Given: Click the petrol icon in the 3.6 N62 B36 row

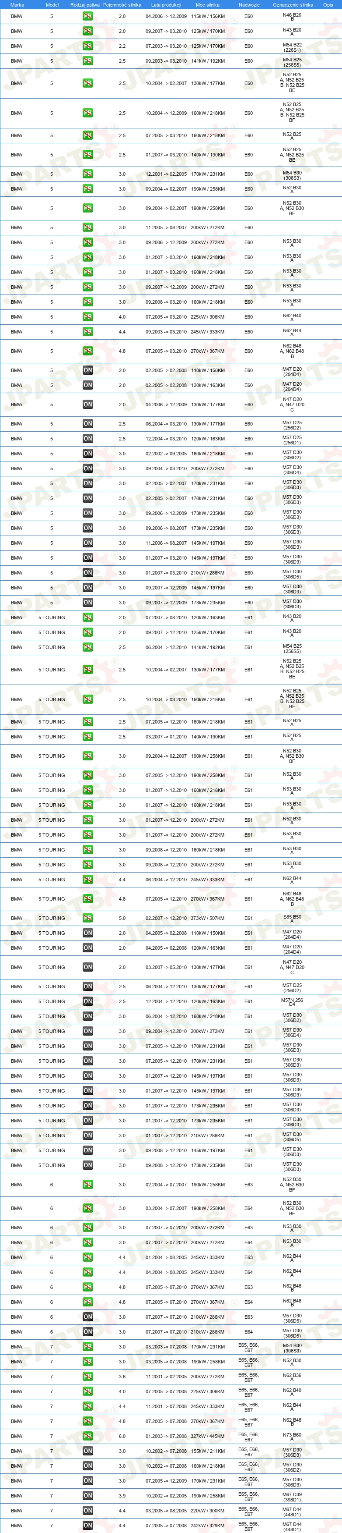Looking at the screenshot, I should point(88,1376).
